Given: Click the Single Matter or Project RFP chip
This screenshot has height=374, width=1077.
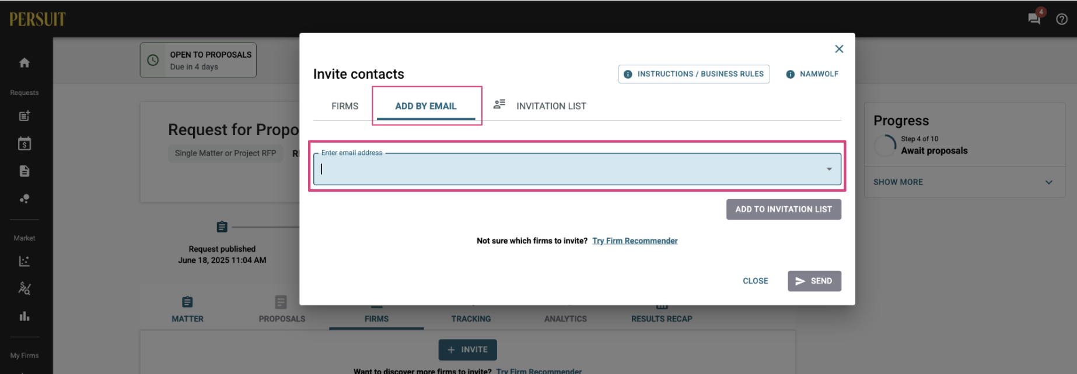Looking at the screenshot, I should click(225, 153).
